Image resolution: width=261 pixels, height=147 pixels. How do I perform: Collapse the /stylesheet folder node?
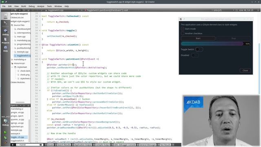point(12,67)
